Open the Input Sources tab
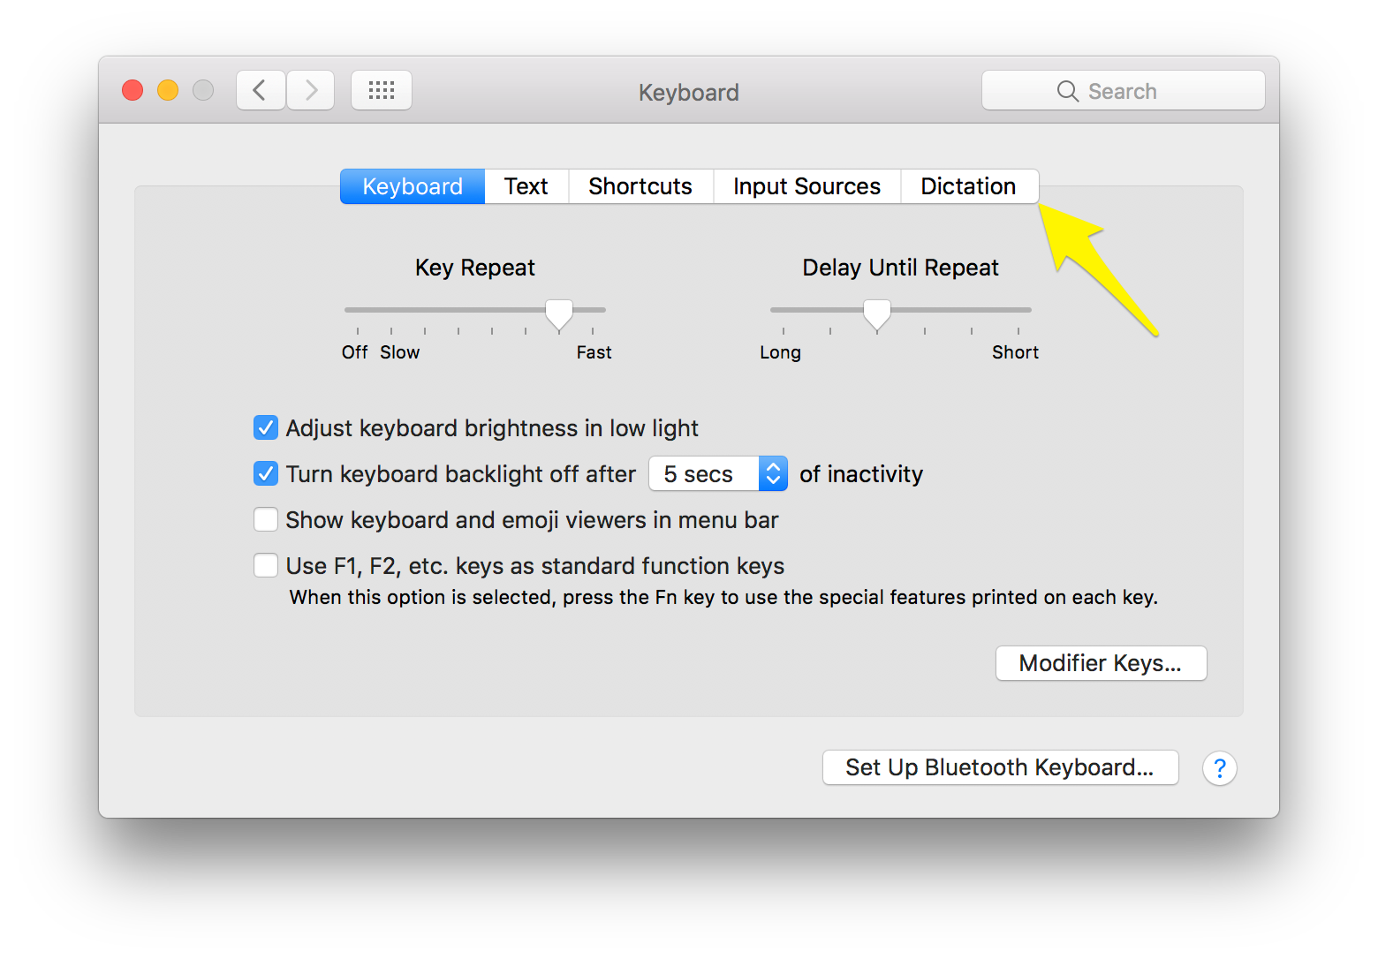The height and width of the screenshot is (959, 1378). [806, 186]
